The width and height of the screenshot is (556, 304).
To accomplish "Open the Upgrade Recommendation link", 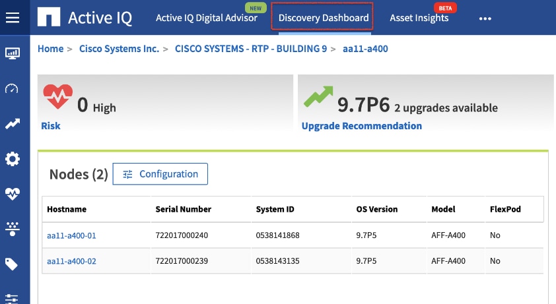I will click(362, 126).
